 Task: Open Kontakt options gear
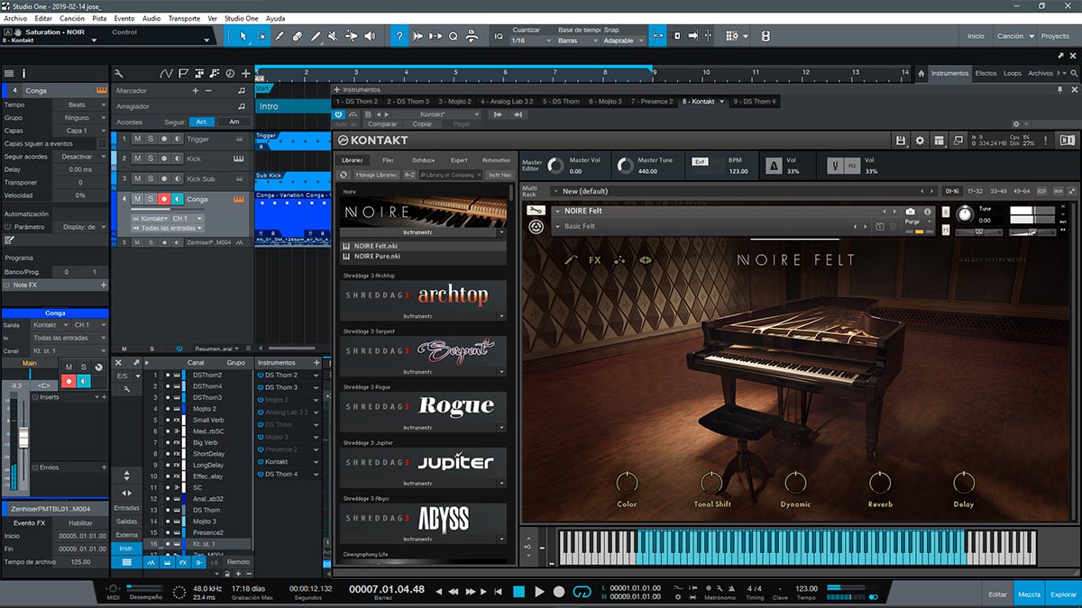920,141
